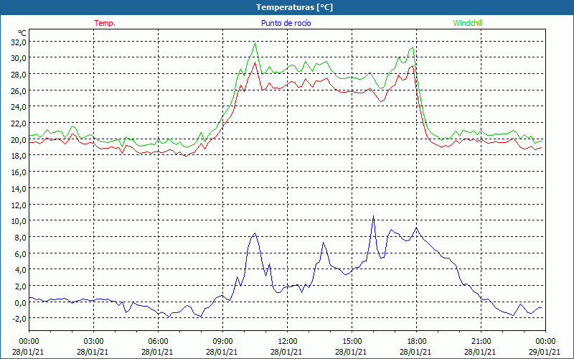Click the 16,0 axis value
The height and width of the screenshot is (359, 574).
[19, 172]
